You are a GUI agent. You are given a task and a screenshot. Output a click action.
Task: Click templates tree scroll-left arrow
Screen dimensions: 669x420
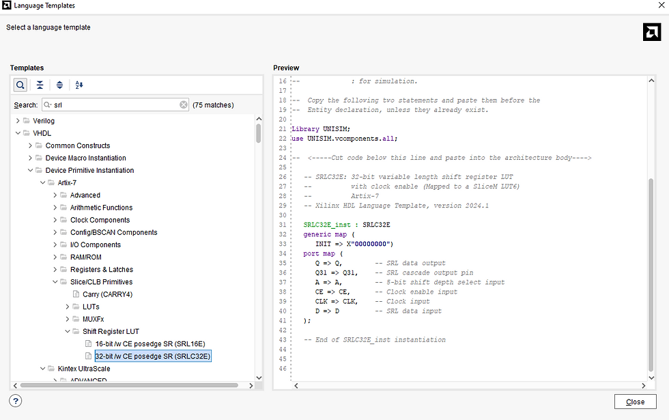point(15,385)
